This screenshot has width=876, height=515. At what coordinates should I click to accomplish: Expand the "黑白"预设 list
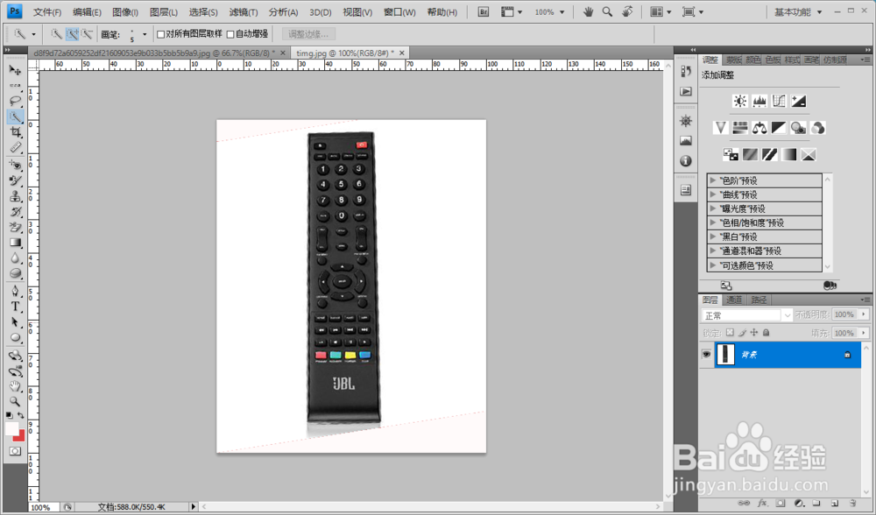pyautogui.click(x=713, y=236)
